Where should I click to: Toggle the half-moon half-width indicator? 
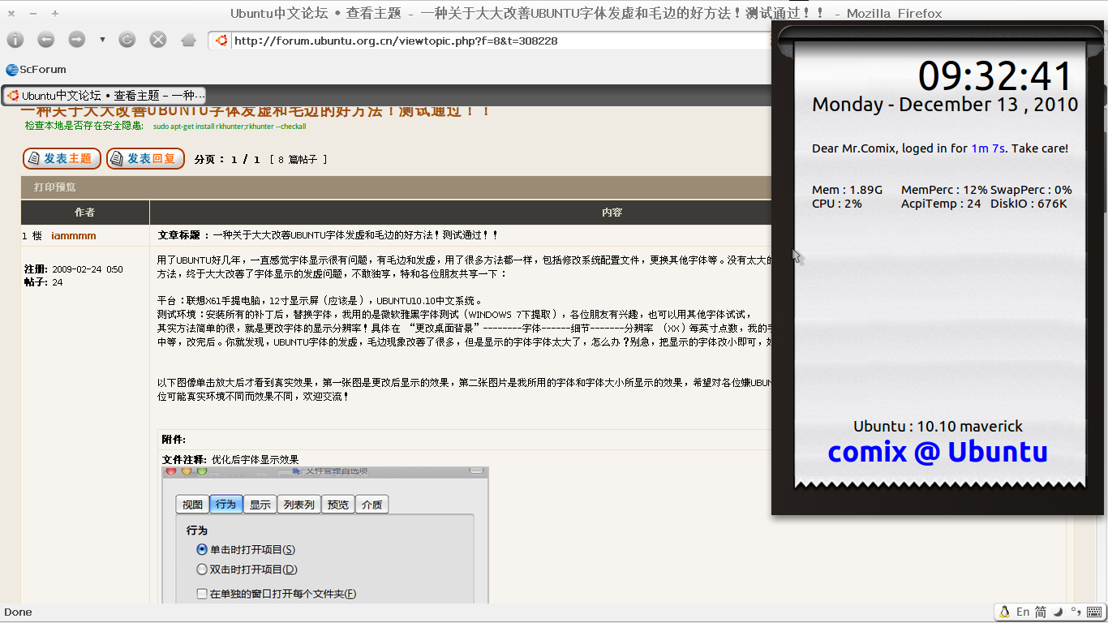1059,612
